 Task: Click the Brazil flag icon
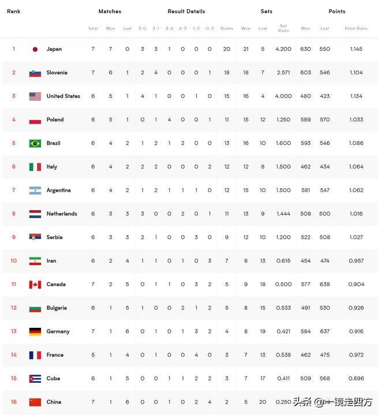pyautogui.click(x=35, y=143)
